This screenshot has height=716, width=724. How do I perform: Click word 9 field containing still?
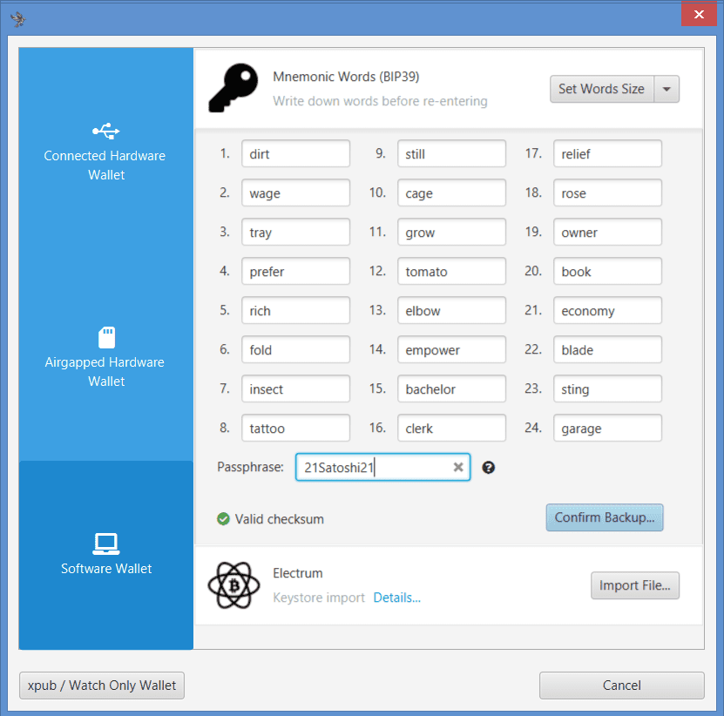click(x=451, y=153)
